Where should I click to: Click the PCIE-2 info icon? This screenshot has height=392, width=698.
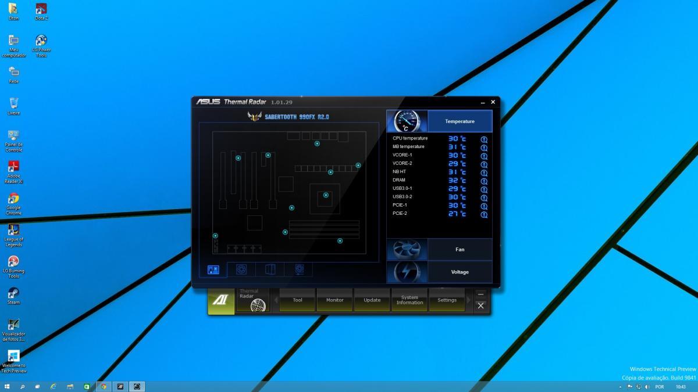coord(484,214)
